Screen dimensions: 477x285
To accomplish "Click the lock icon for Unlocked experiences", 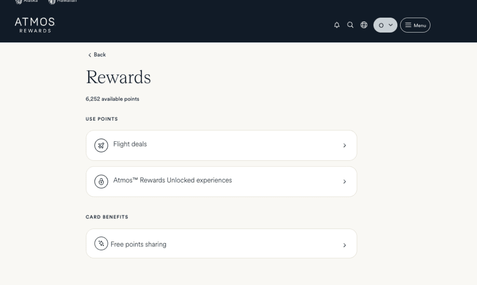I will pos(101,182).
